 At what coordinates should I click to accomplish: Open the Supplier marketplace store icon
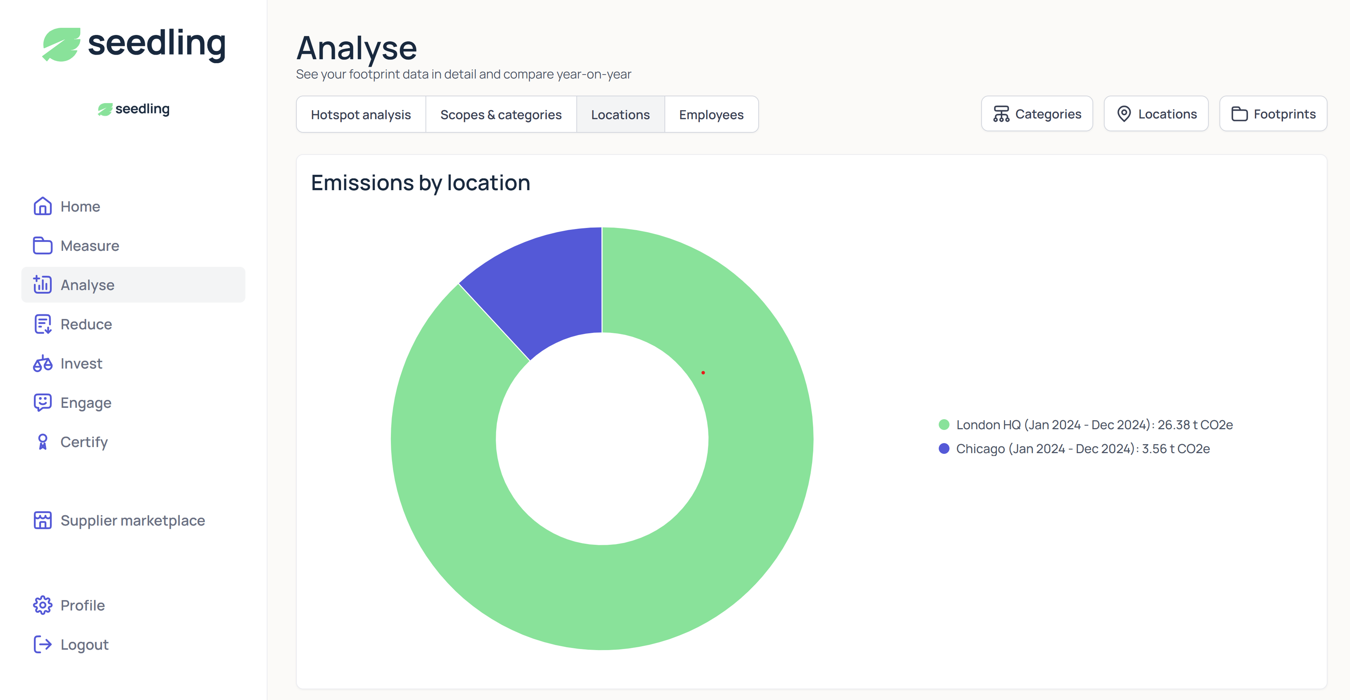click(x=42, y=520)
